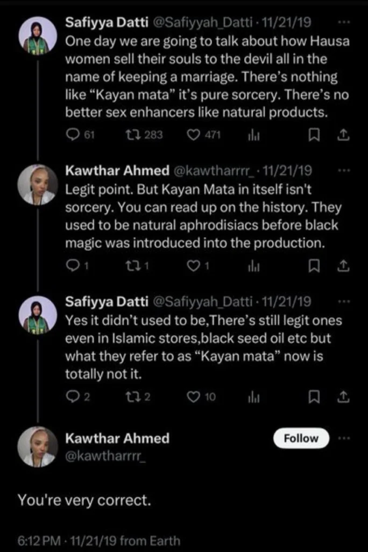Open more options next to Follow button
Viewport: 368px width, 552px height.
344,438
